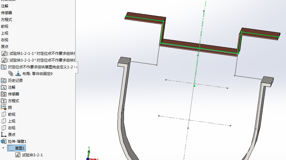The height and width of the screenshot is (160, 286).
Task: Click the 方程式 folder with sigma icon
Action: pyautogui.click(x=4, y=101)
